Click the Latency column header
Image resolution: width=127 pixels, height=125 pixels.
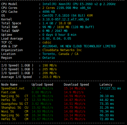pyautogui.click(x=106, y=85)
